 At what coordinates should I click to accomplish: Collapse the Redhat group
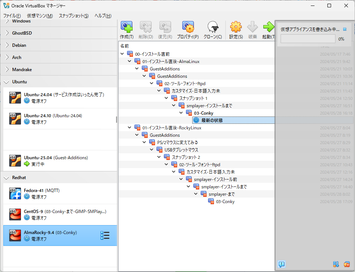[x=7, y=178]
